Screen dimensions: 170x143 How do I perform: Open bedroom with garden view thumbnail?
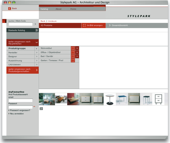(47, 99)
